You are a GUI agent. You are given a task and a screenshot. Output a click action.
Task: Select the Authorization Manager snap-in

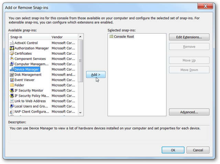coord(32,48)
